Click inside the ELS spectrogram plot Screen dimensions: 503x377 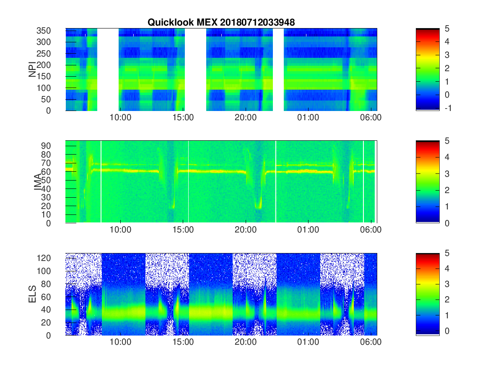click(x=221, y=294)
